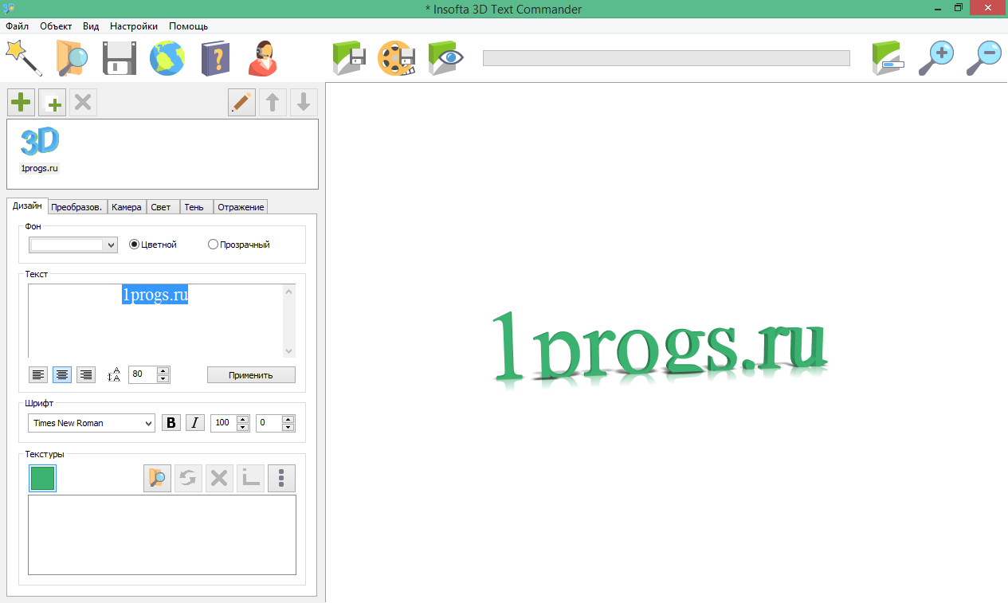Switch to the Отражение tab
This screenshot has height=603, width=1008.
coord(241,207)
